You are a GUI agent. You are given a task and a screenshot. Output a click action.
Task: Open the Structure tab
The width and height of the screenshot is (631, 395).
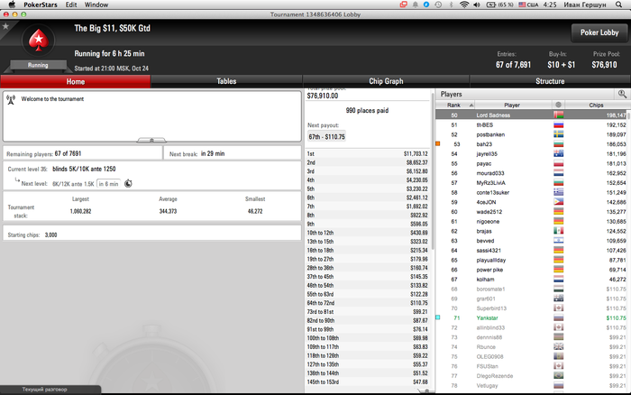(x=550, y=81)
